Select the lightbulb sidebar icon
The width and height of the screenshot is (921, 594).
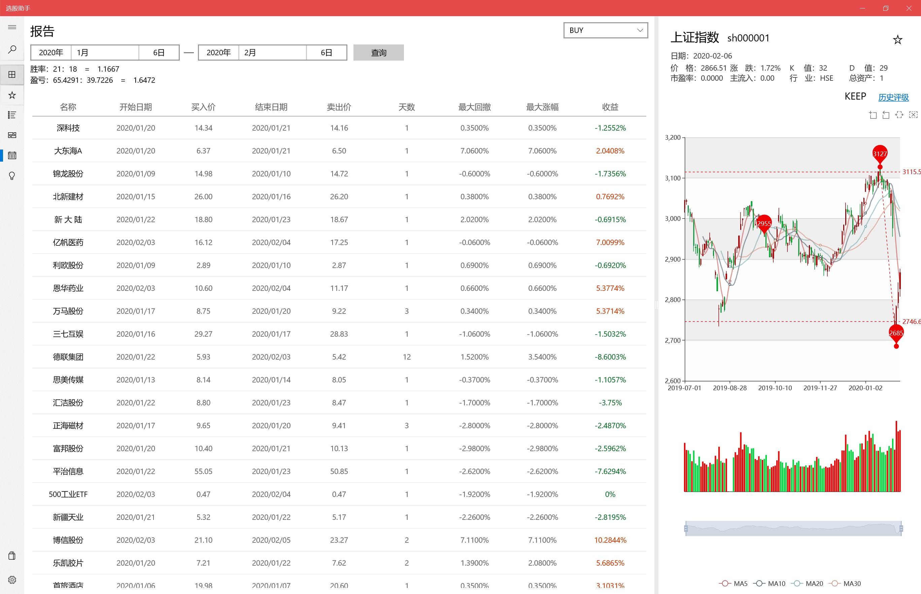[12, 176]
